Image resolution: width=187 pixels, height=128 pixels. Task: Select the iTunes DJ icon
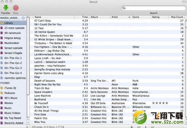pos(2,88)
